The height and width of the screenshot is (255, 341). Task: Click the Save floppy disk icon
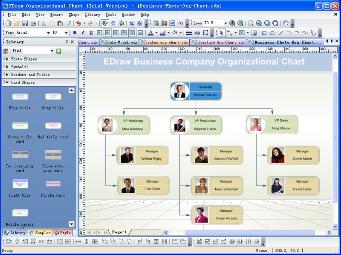tap(25, 23)
